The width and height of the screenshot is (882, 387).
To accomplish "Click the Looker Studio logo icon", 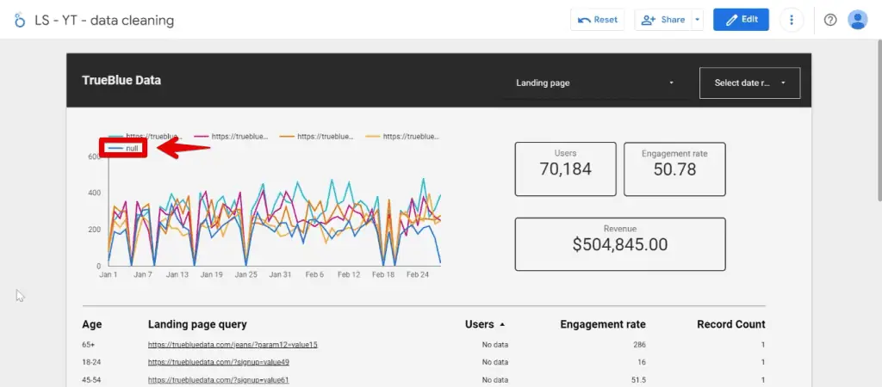I will [x=20, y=20].
